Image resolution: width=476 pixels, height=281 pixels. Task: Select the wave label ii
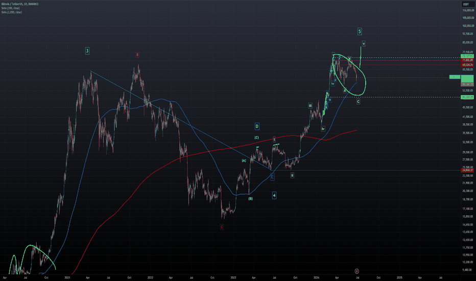(292, 175)
